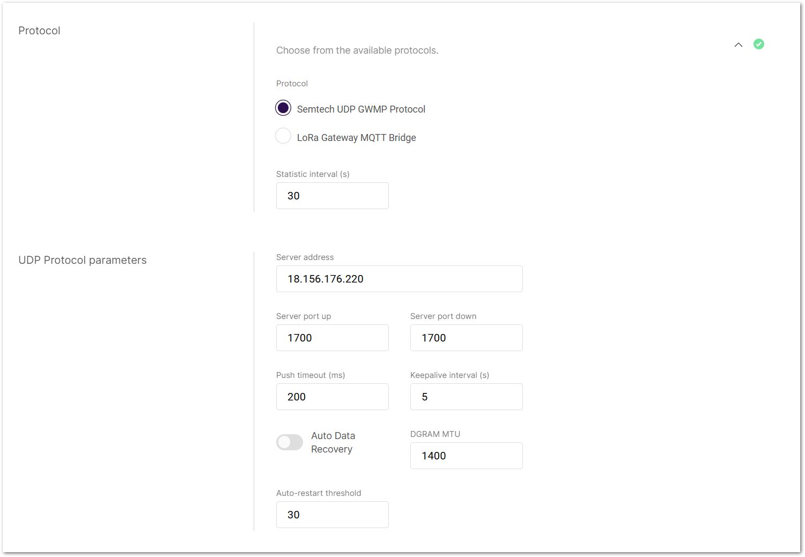The height and width of the screenshot is (557, 805).
Task: Click the green status check icon
Action: [758, 44]
